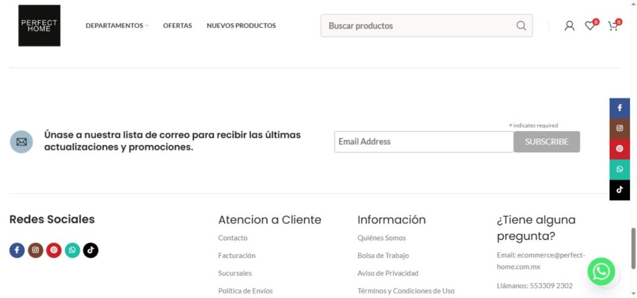The width and height of the screenshot is (637, 298).
Task: Open Facebook from the floating side bar
Action: (x=620, y=108)
